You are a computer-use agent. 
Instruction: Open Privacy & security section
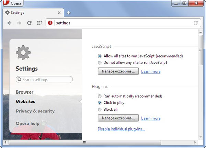coord(35,111)
